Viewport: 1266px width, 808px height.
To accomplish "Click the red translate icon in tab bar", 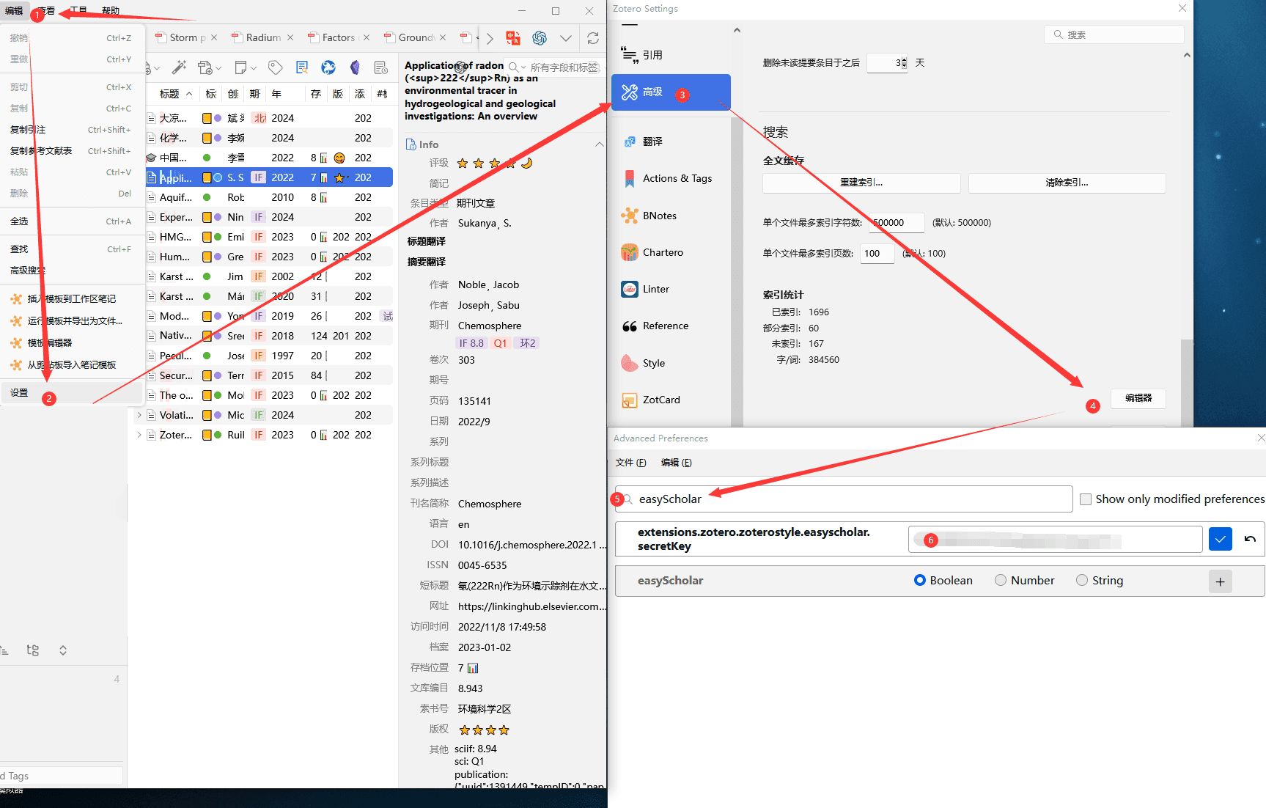I will tap(512, 38).
